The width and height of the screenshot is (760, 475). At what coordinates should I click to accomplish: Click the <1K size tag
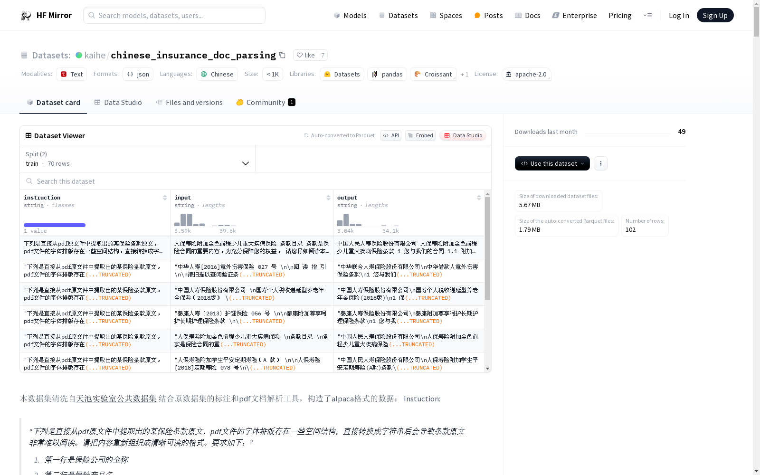(272, 74)
